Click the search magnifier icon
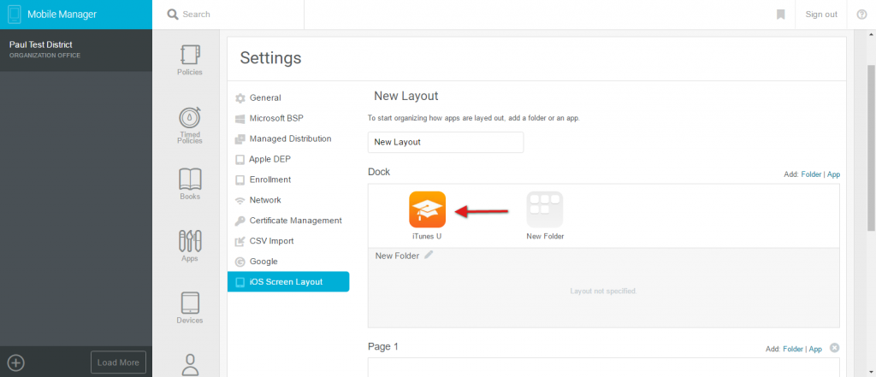Viewport: 876px width, 377px height. click(173, 14)
